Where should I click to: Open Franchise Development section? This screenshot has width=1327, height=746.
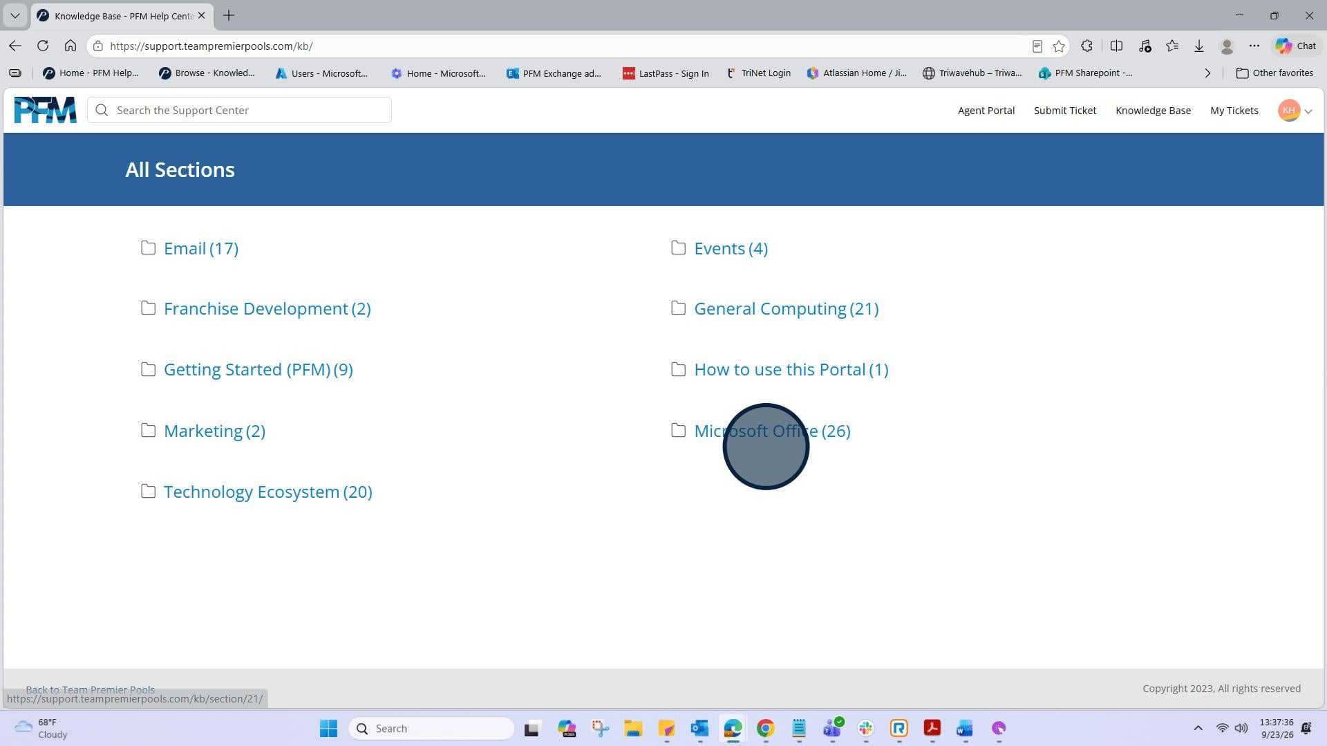pos(267,308)
